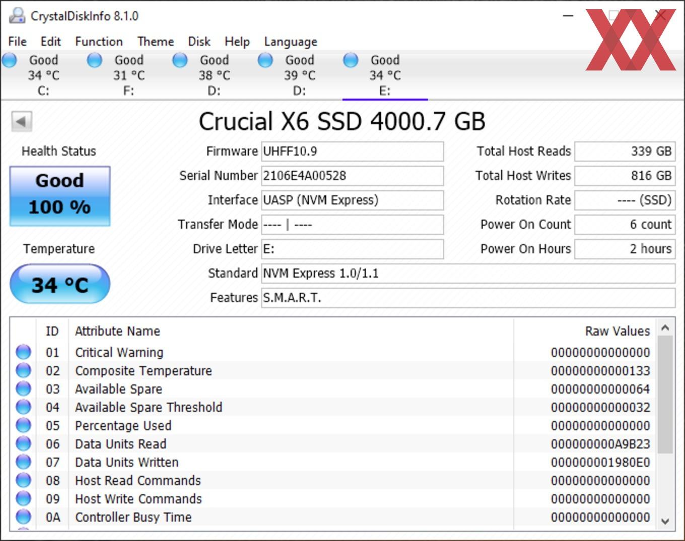Click the Attribute Name column header
Image resolution: width=685 pixels, height=541 pixels.
pos(291,331)
